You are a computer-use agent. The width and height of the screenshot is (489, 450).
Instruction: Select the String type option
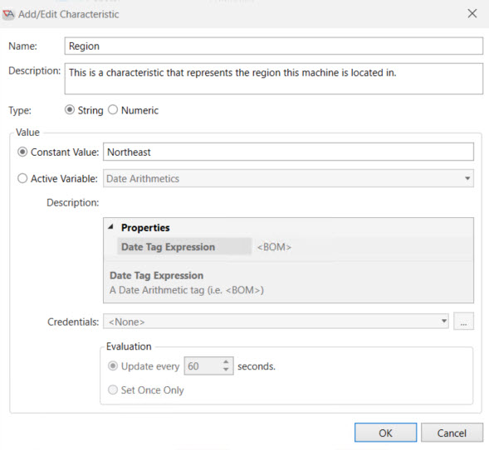70,110
